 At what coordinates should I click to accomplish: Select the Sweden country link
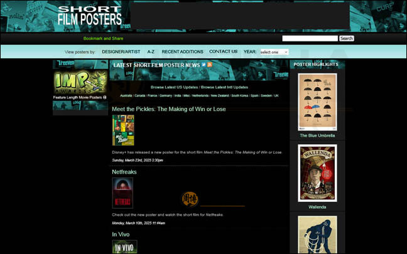(266, 95)
